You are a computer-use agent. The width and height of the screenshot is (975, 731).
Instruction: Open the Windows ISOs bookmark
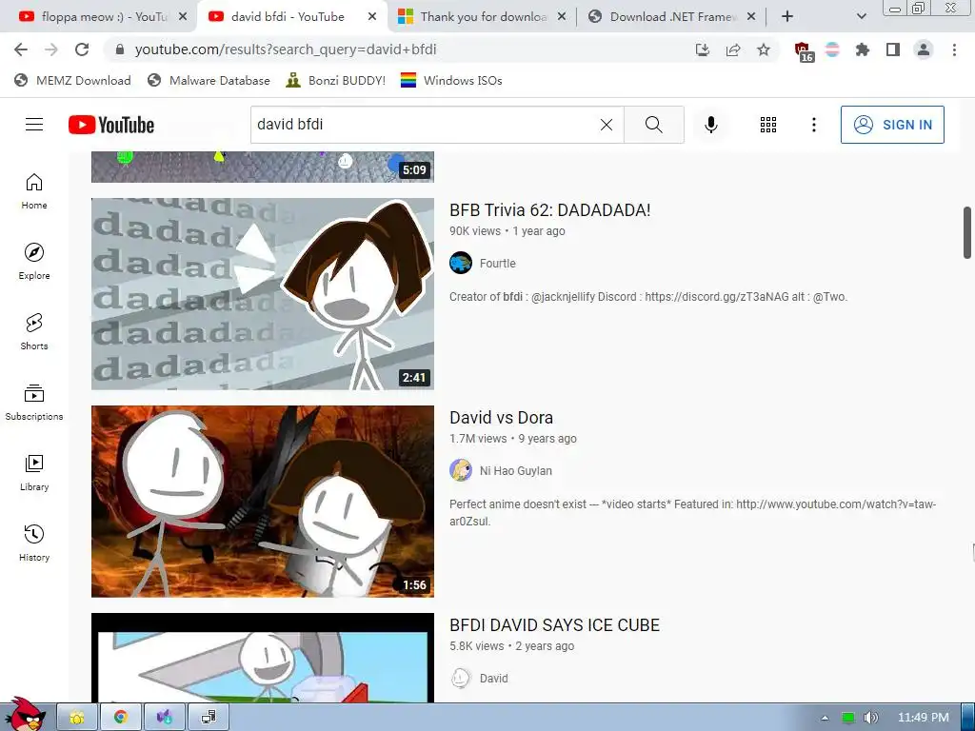[x=451, y=80]
